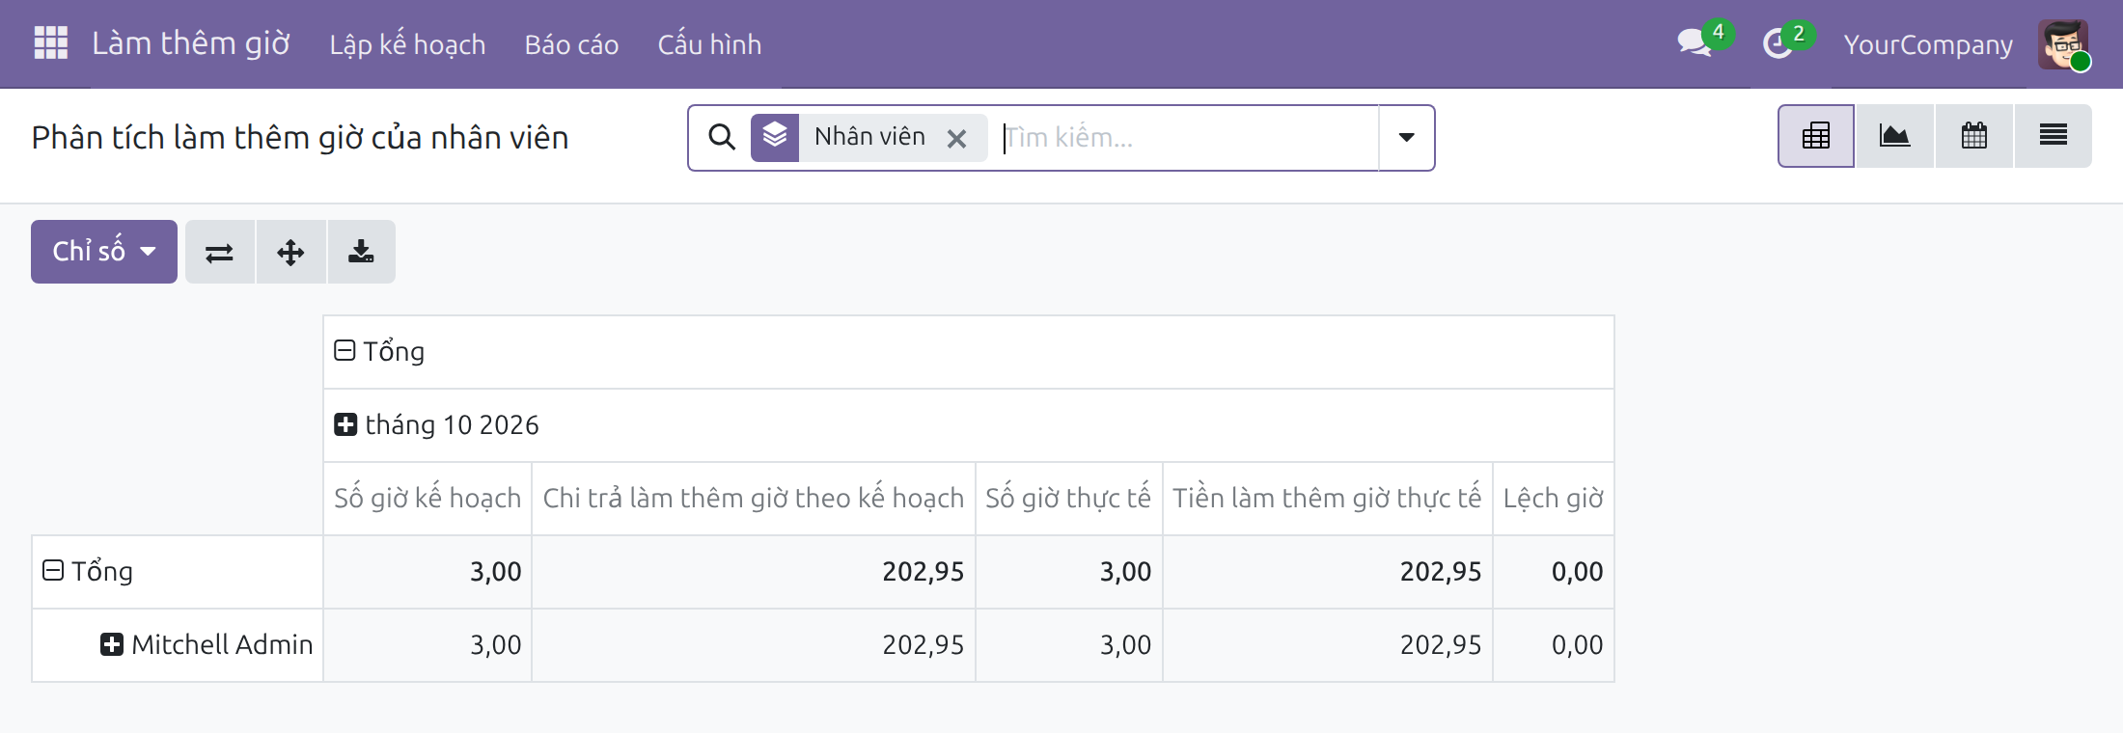The width and height of the screenshot is (2123, 733).
Task: Open the activities clock icon
Action: tap(1778, 43)
